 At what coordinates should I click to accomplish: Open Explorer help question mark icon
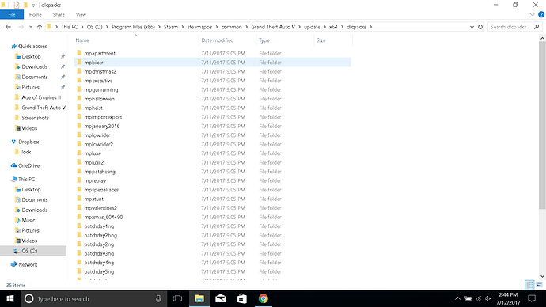[541, 14]
